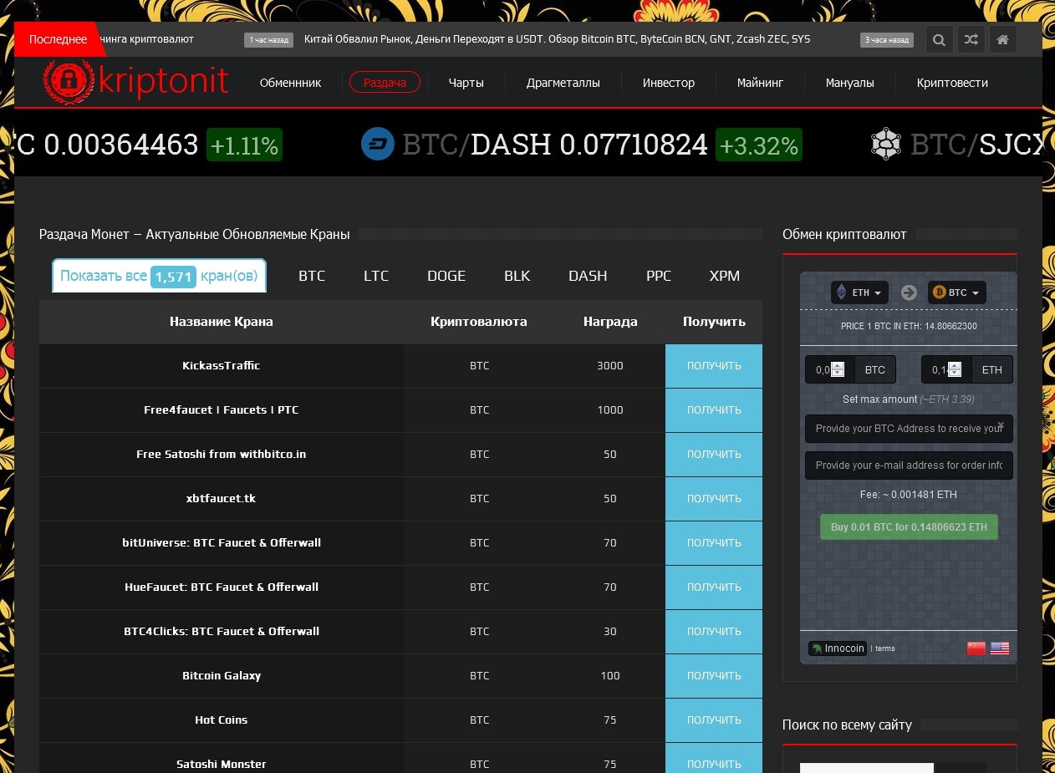Image resolution: width=1055 pixels, height=773 pixels.
Task: Open the terms link in exchange widget
Action: click(x=884, y=648)
